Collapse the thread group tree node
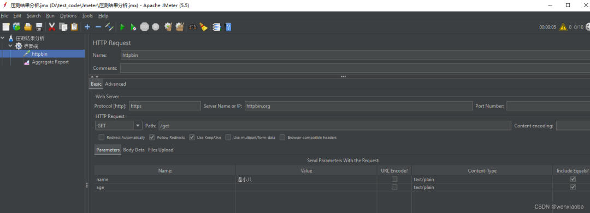The width and height of the screenshot is (590, 213). (10, 46)
